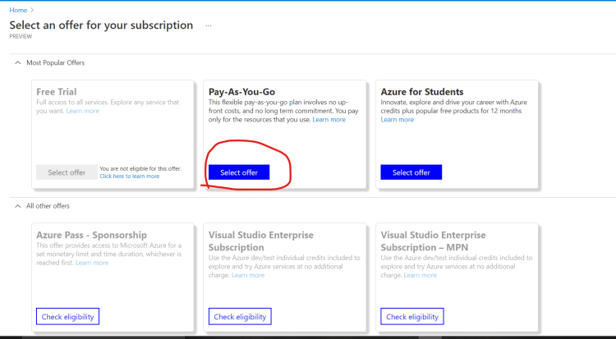Click the PREVIEW label under the heading
The width and height of the screenshot is (616, 339).
click(x=21, y=37)
